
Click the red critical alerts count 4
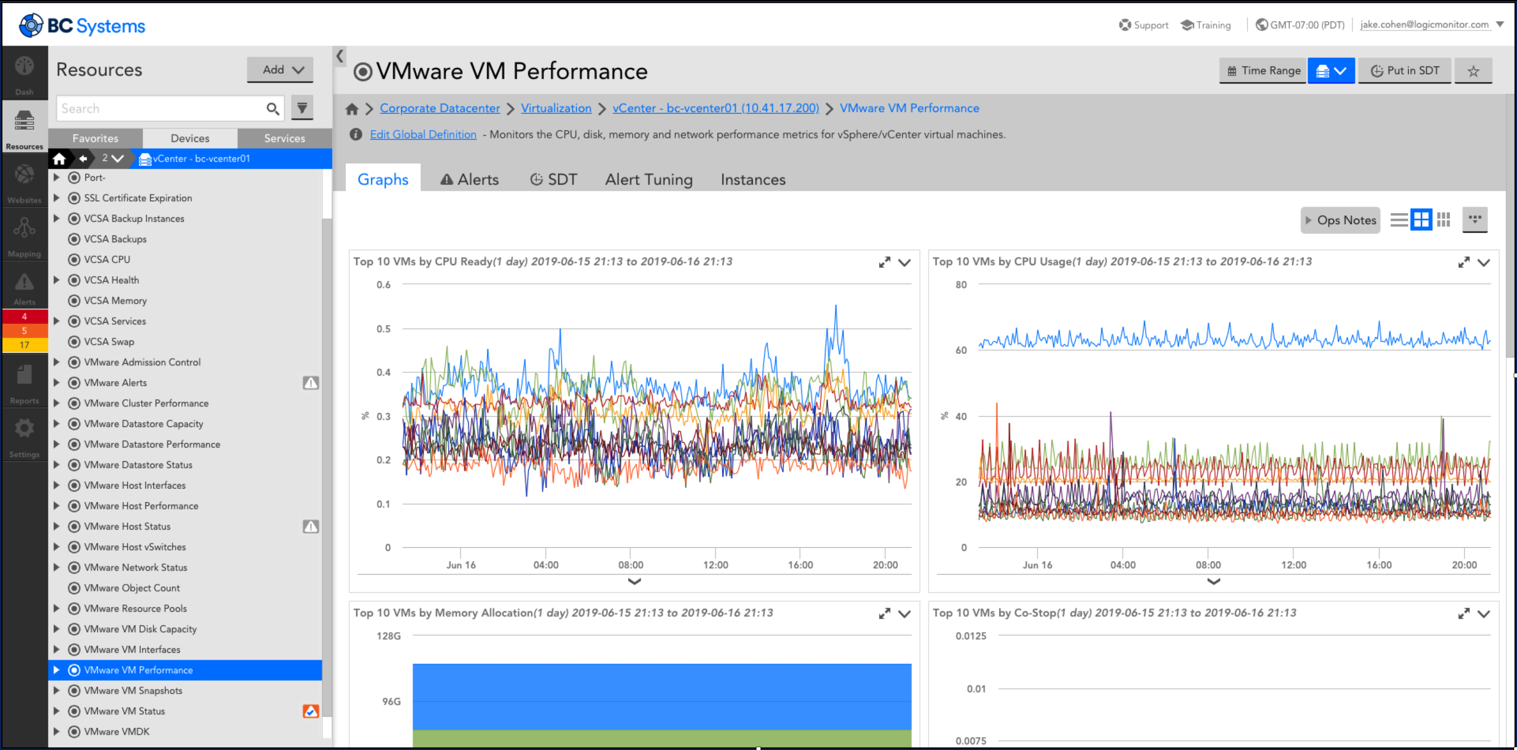(x=24, y=317)
